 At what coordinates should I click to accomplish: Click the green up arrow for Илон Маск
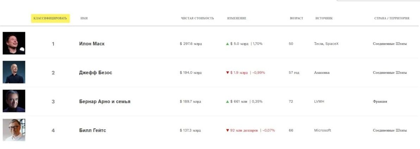(227, 44)
